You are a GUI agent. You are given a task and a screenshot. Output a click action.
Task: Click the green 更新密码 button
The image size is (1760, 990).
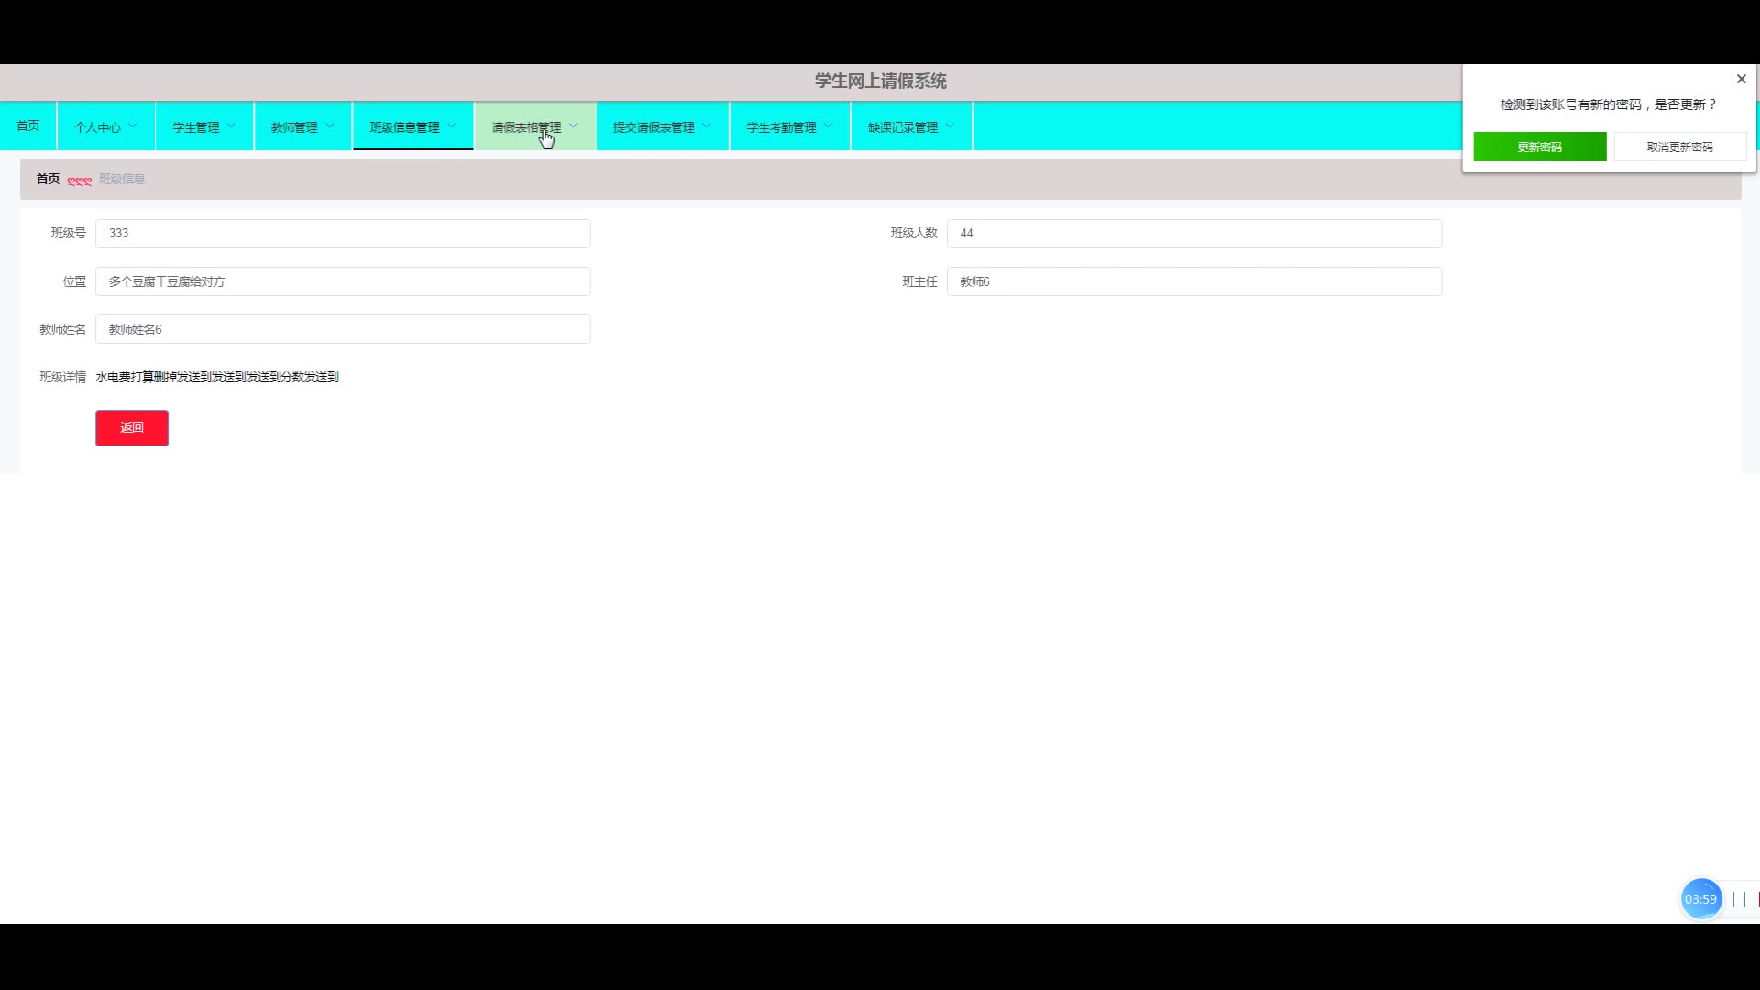click(x=1539, y=147)
